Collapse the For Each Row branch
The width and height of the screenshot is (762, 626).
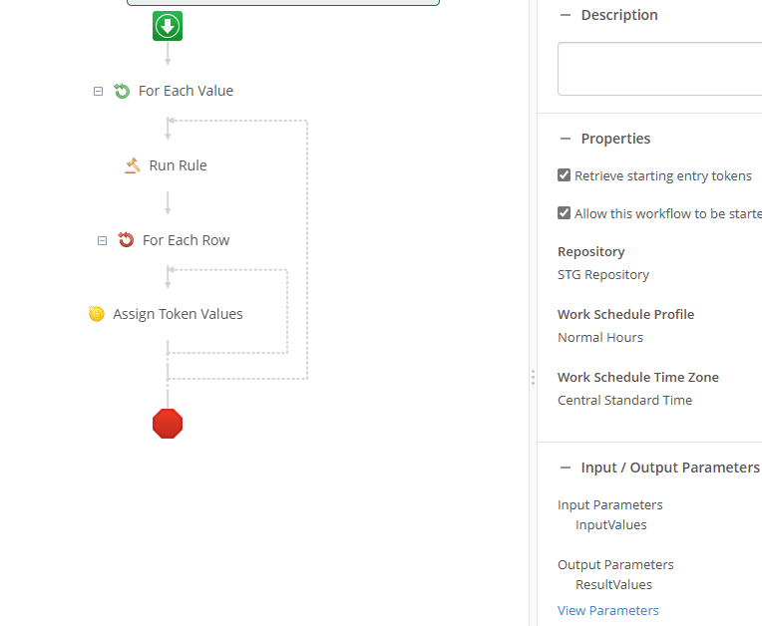tap(102, 241)
